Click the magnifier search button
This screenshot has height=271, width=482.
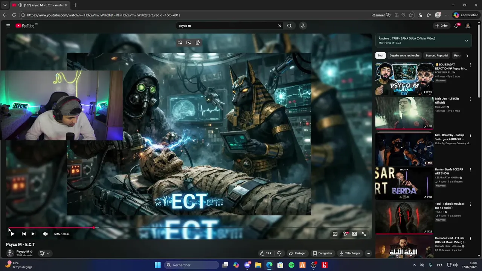tap(289, 26)
